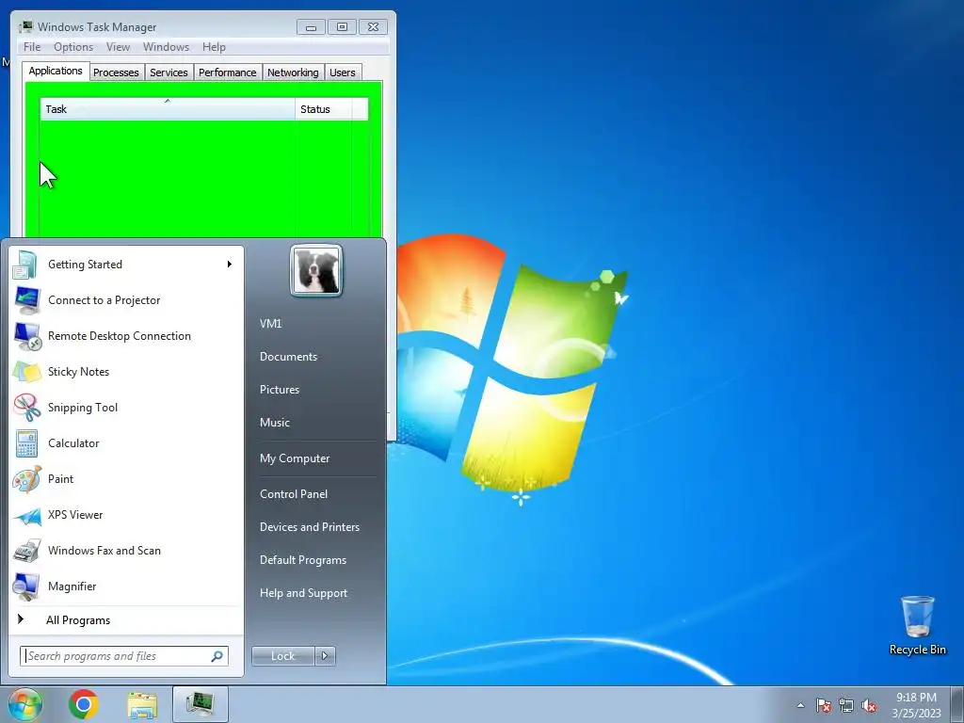Click the Task Manager title bar icon
This screenshot has width=964, height=723.
click(x=25, y=26)
